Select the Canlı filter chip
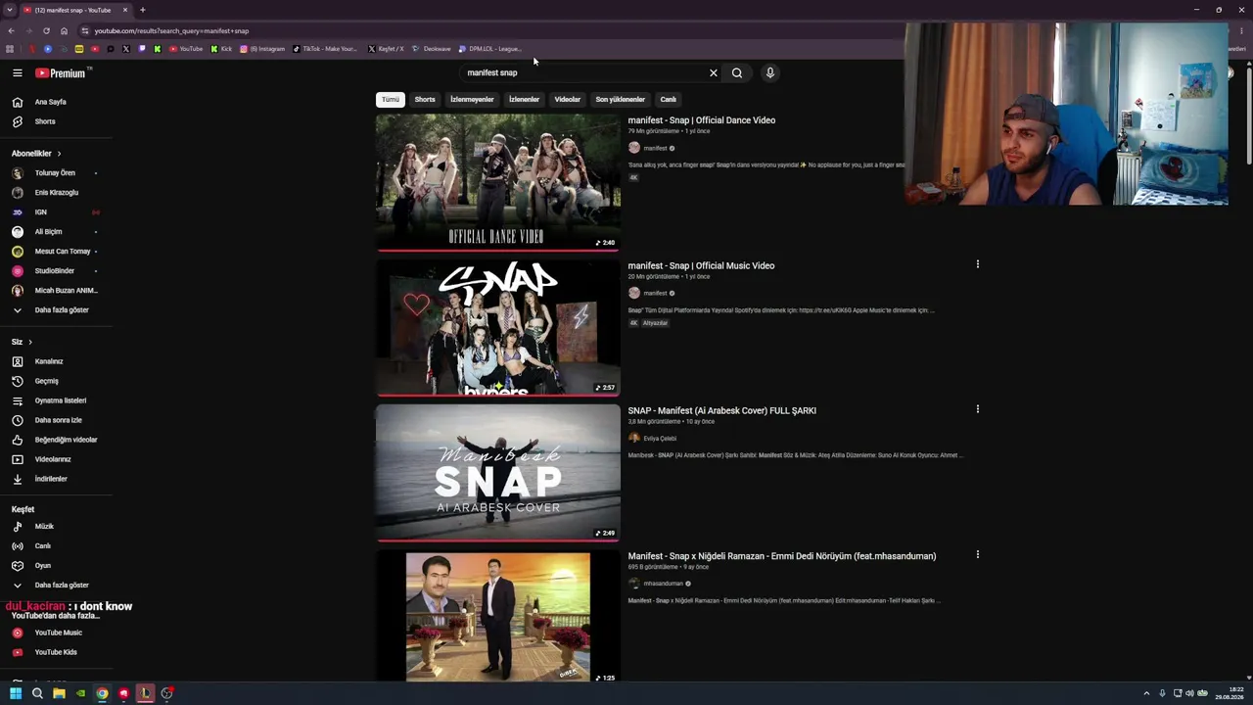The image size is (1253, 705). coord(669,99)
